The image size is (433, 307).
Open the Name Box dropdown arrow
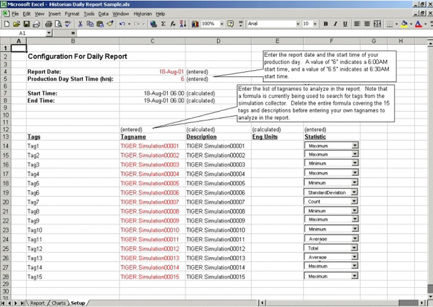49,33
